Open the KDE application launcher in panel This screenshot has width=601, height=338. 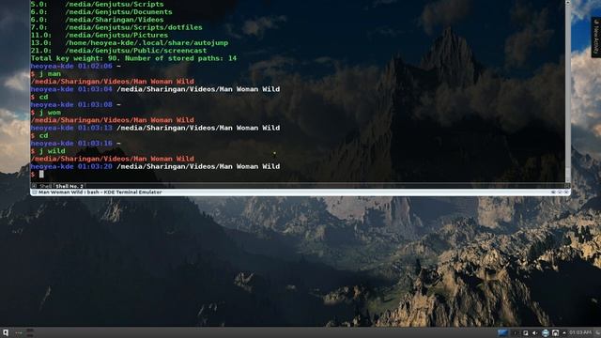[6, 332]
